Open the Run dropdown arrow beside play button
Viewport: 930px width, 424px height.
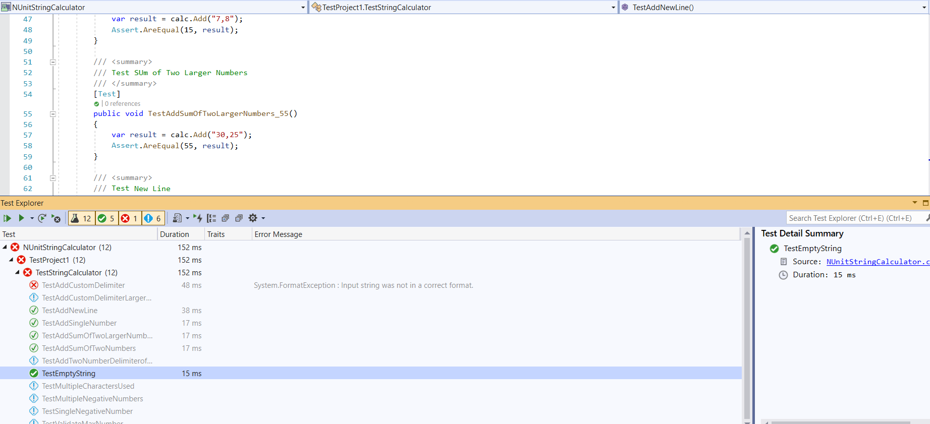(x=32, y=218)
